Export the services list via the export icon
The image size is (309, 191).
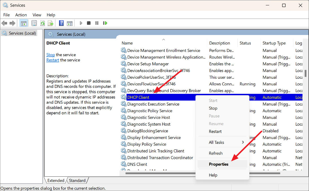tap(50, 23)
